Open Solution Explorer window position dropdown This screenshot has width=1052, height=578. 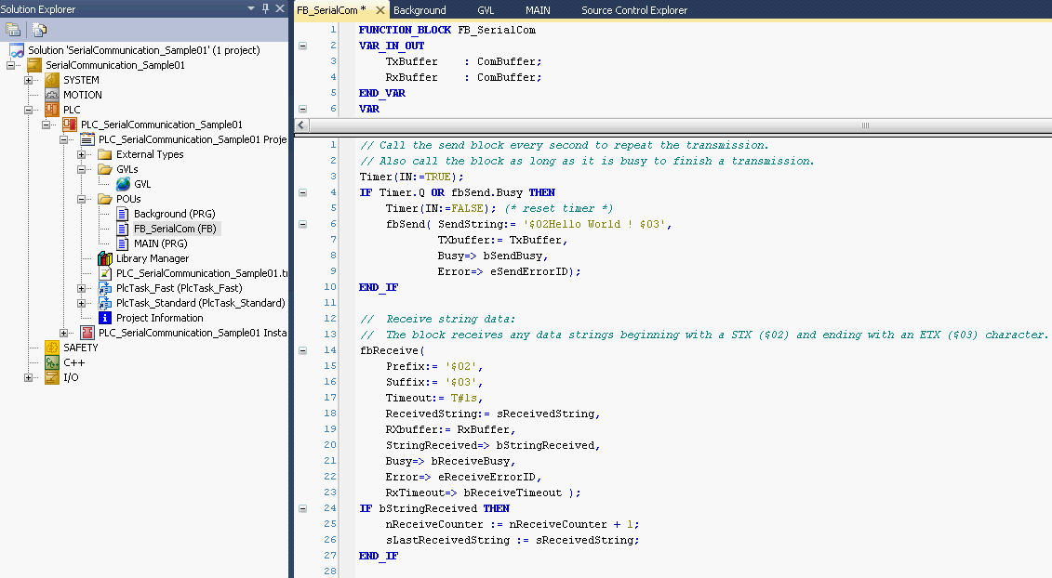[x=251, y=8]
